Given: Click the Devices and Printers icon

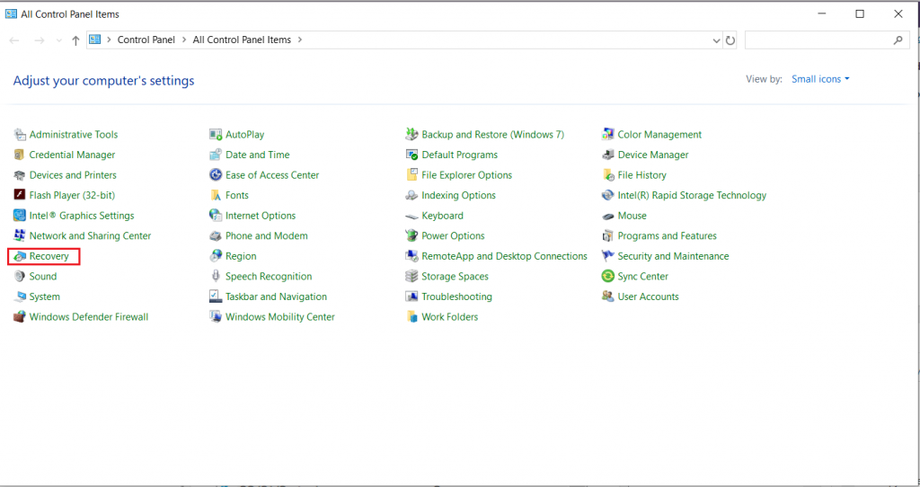Looking at the screenshot, I should pos(20,175).
